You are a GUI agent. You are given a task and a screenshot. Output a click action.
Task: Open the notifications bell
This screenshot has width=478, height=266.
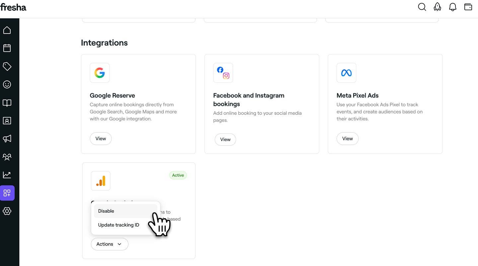coord(453,7)
